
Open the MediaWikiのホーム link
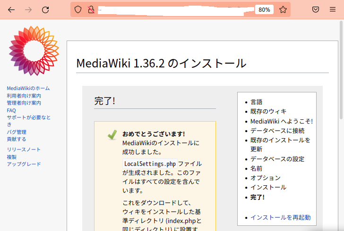click(28, 88)
